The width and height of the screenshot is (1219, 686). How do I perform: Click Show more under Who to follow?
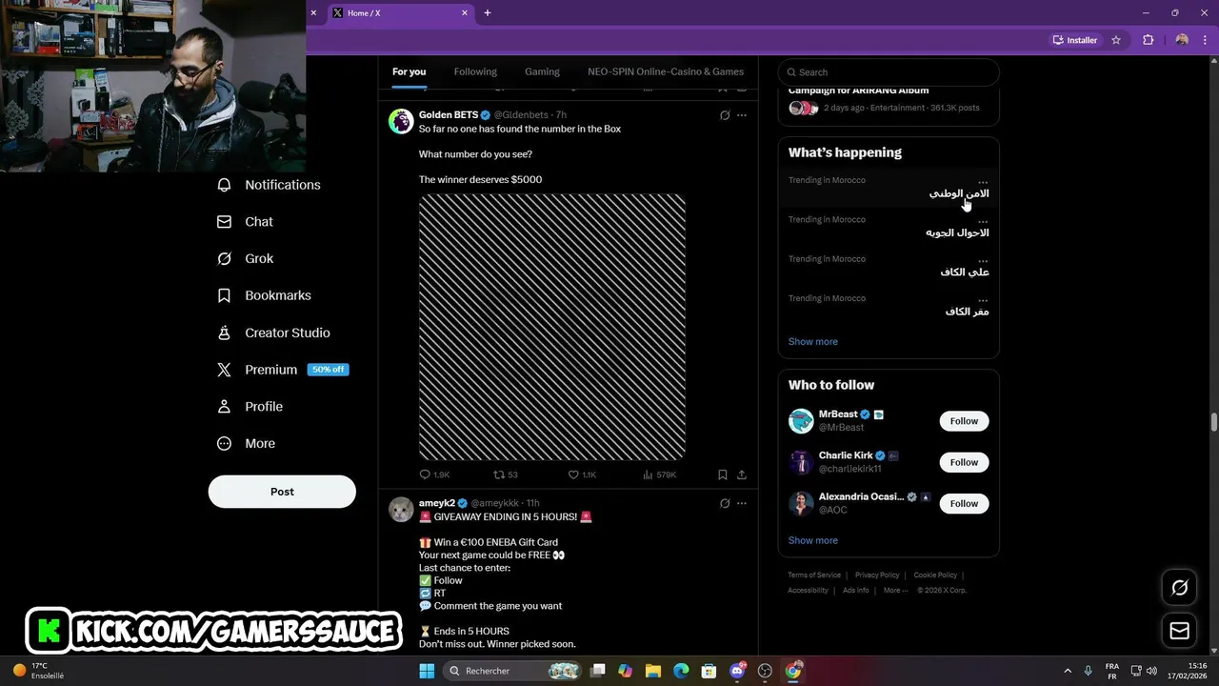pos(813,540)
